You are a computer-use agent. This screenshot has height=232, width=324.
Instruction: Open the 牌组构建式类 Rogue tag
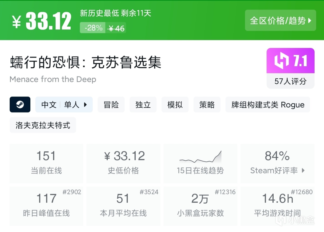tap(268, 104)
